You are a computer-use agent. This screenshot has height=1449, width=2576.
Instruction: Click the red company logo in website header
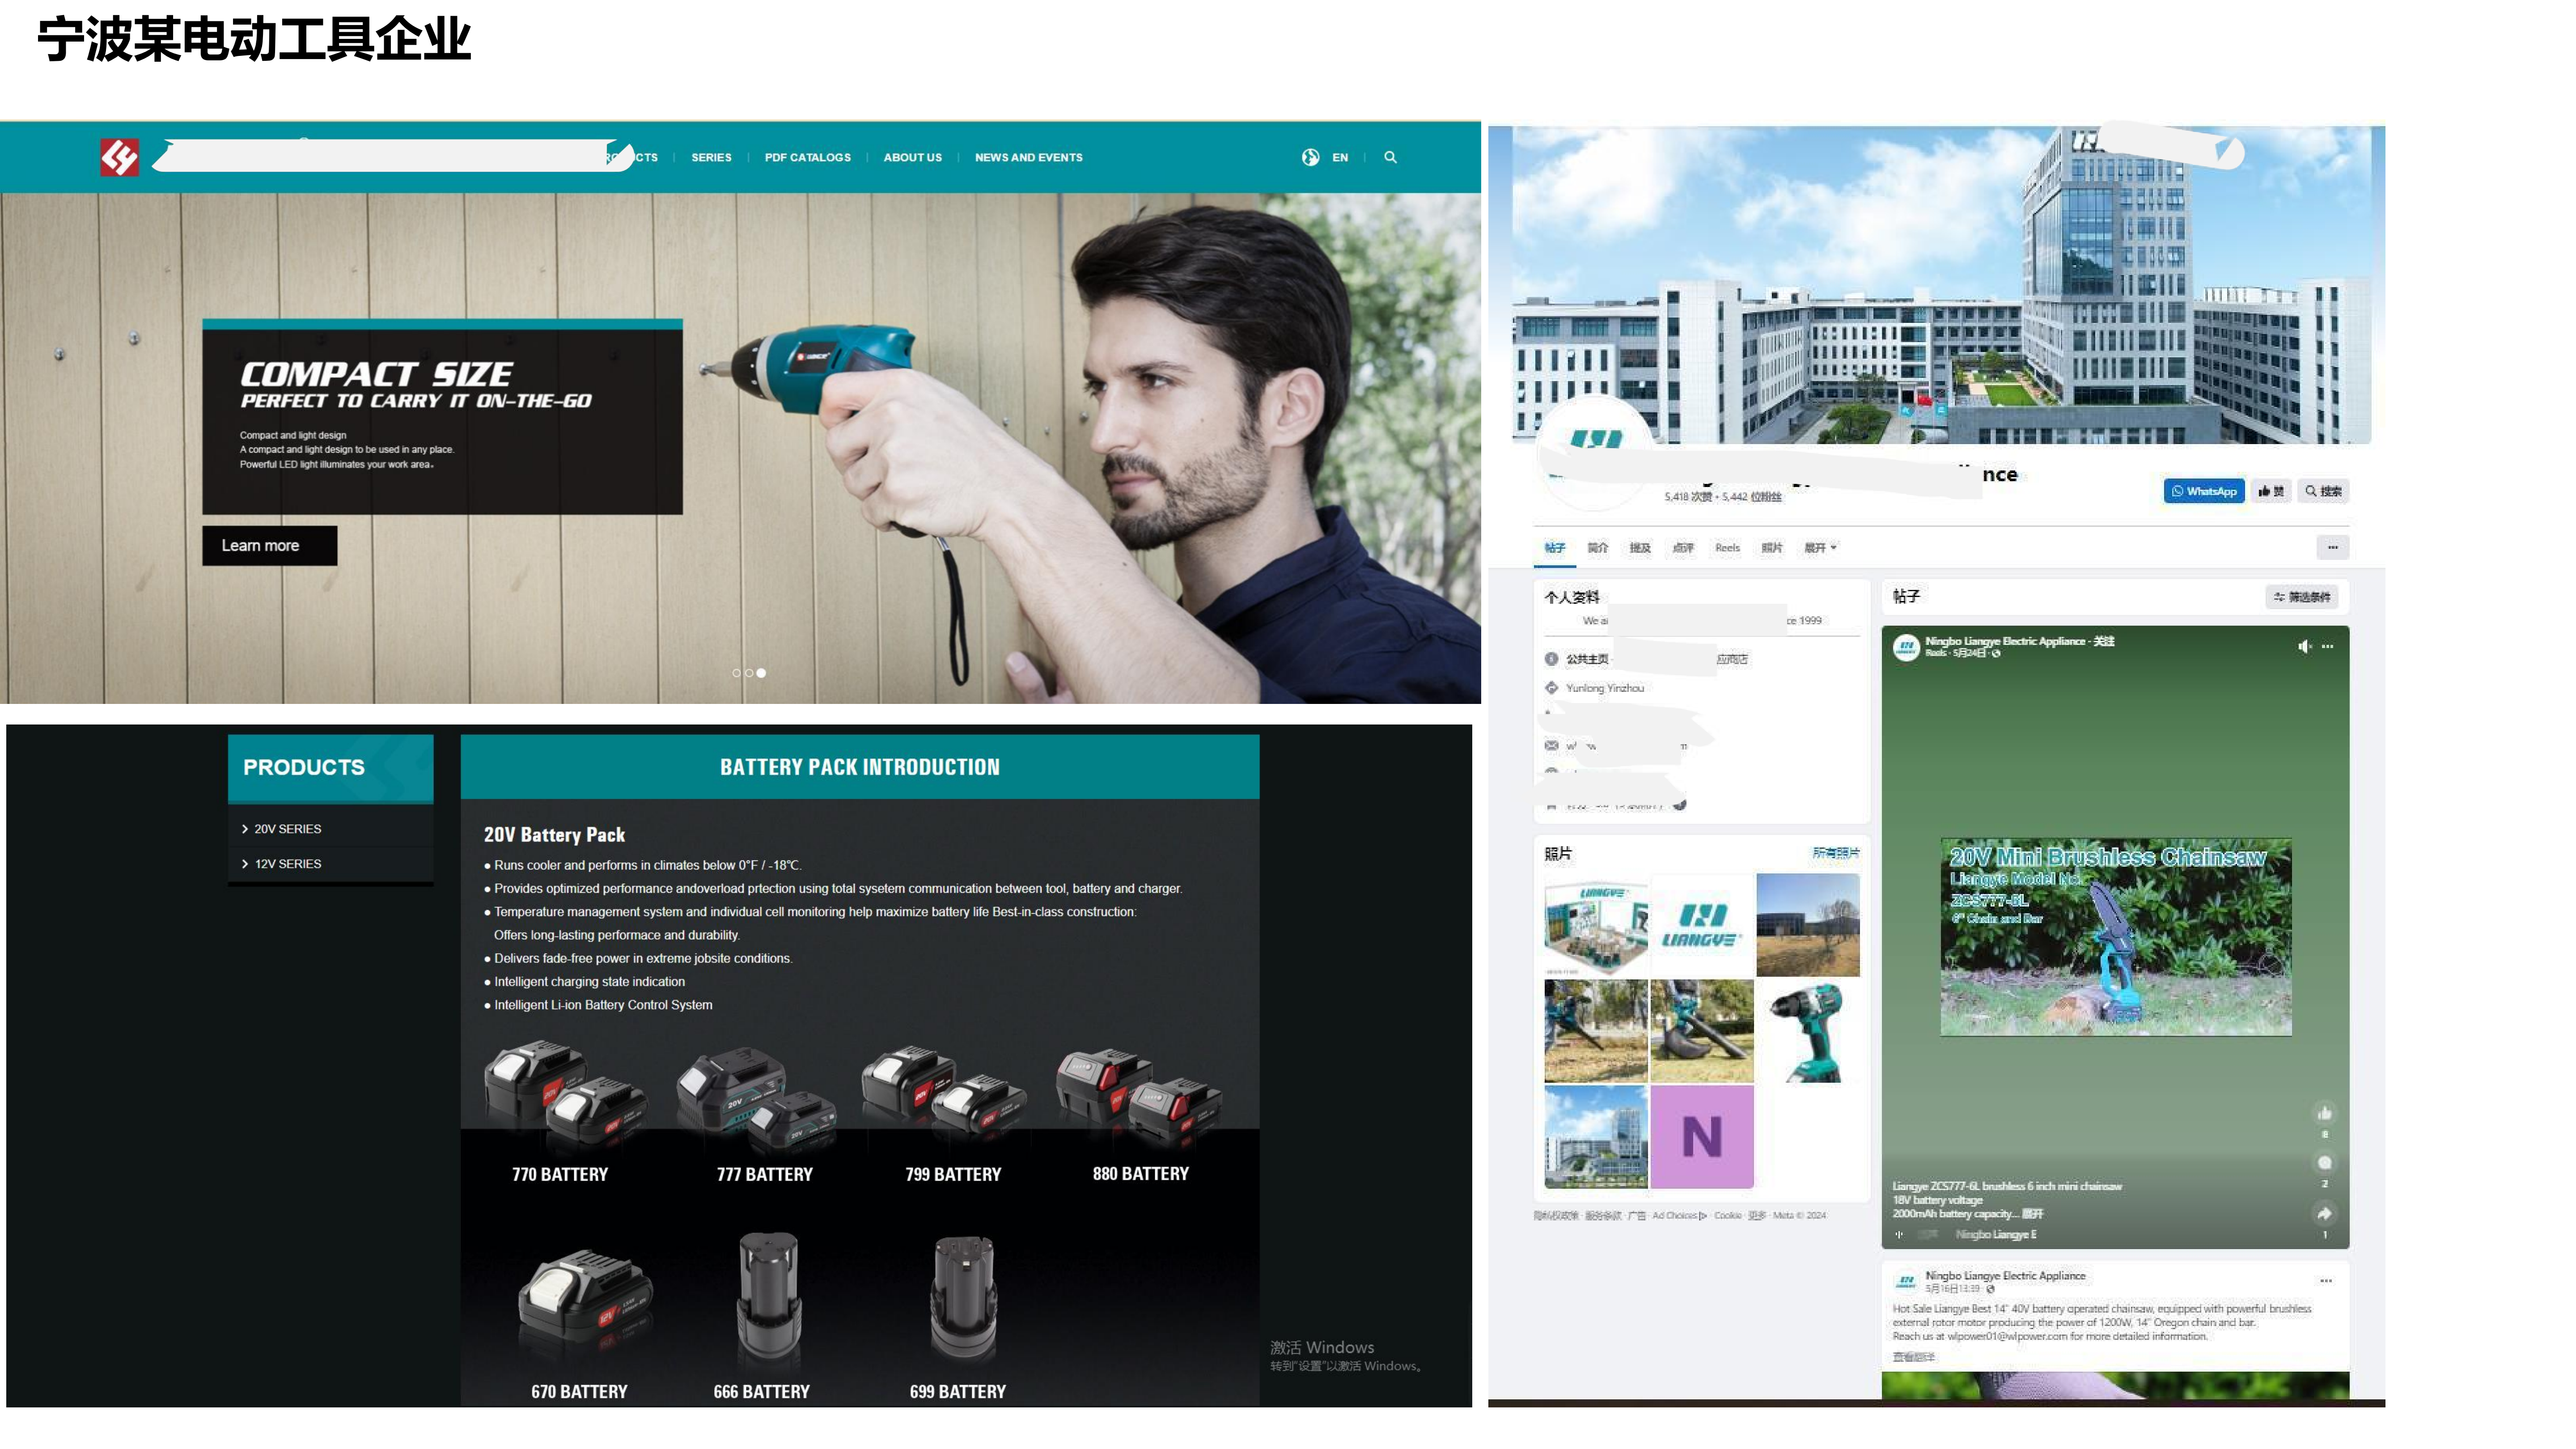point(119,157)
